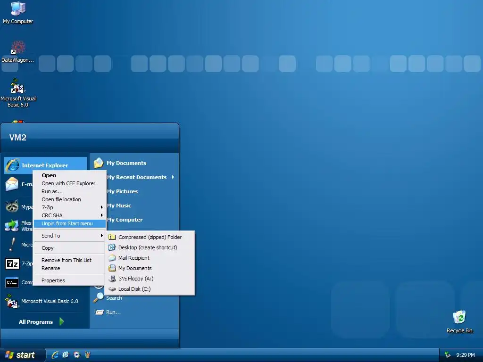The height and width of the screenshot is (362, 483).
Task: Choose Copy in the context menu
Action: pos(70,248)
